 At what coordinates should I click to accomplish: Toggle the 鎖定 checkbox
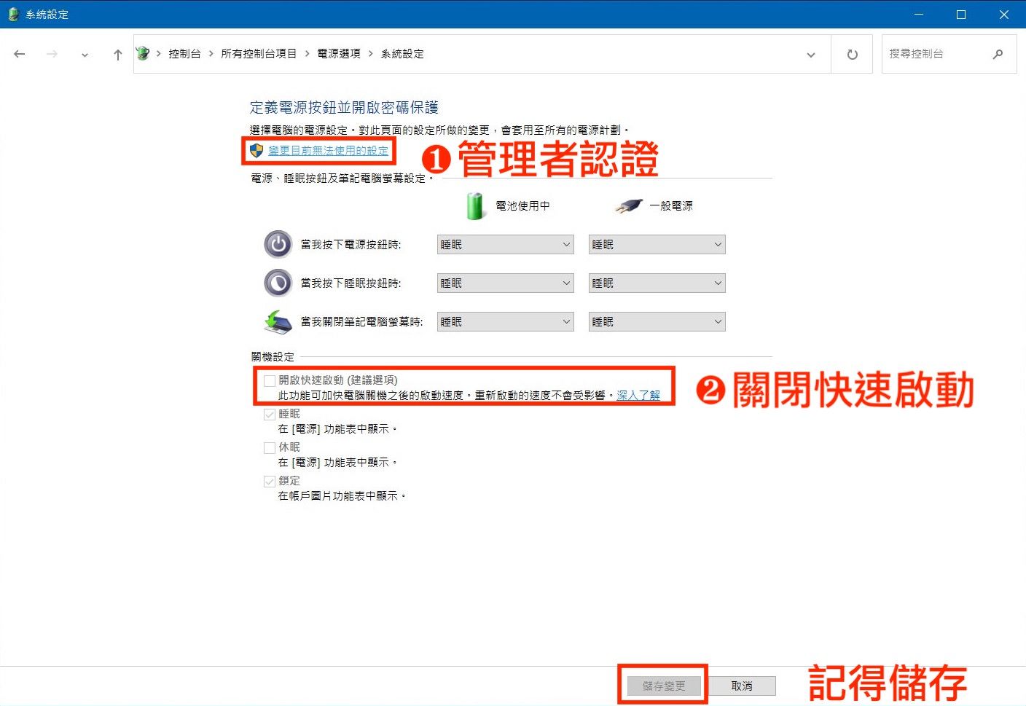pos(270,481)
